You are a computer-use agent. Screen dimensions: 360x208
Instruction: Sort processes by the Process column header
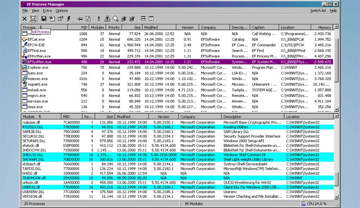44,28
